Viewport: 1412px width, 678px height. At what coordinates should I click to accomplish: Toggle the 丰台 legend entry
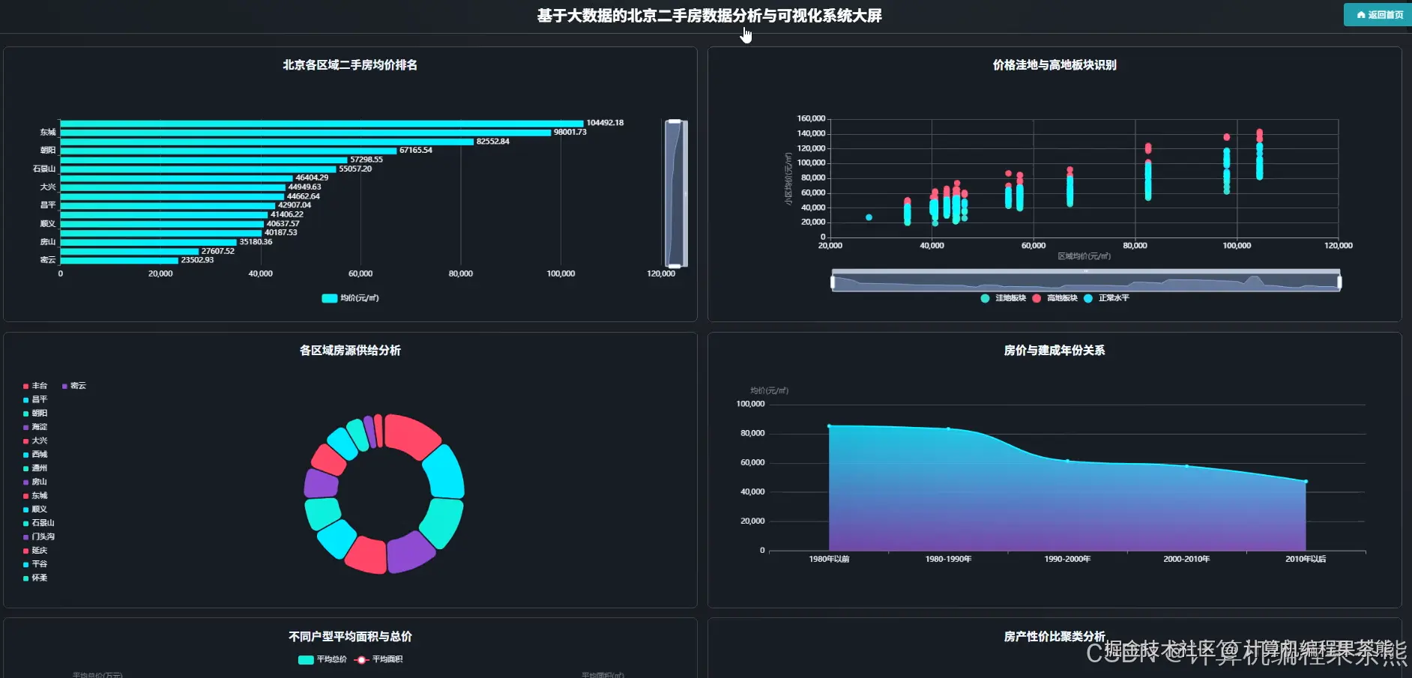pyautogui.click(x=35, y=386)
